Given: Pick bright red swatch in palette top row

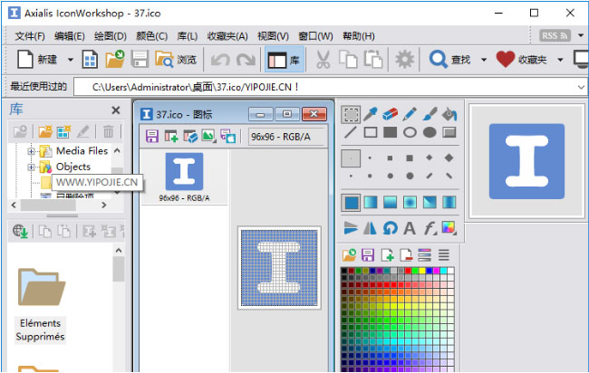Looking at the screenshot, I should (x=408, y=271).
